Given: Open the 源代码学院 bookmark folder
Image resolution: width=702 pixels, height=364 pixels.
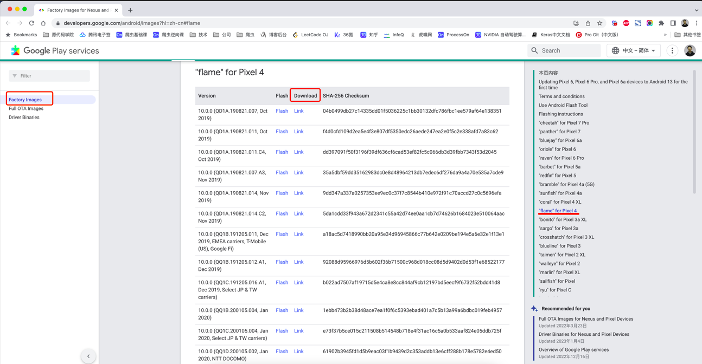Looking at the screenshot, I should (x=58, y=35).
